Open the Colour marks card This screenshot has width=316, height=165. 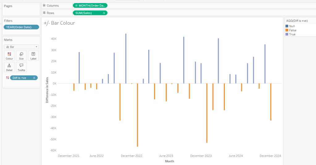click(x=9, y=56)
